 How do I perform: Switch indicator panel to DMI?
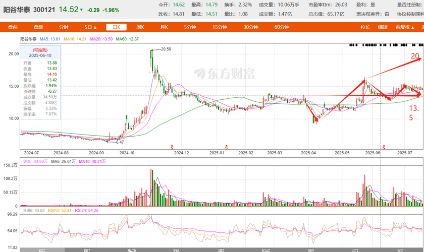point(221,250)
